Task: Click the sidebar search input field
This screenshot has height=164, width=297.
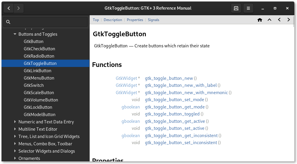Action: (x=45, y=22)
